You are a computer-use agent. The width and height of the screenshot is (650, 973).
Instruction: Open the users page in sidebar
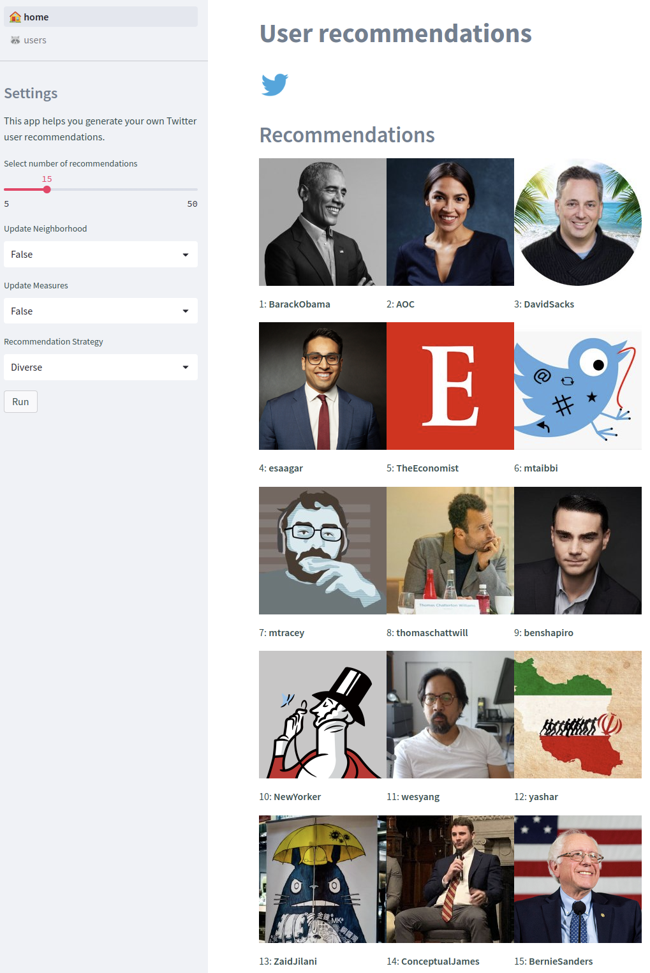click(101, 40)
